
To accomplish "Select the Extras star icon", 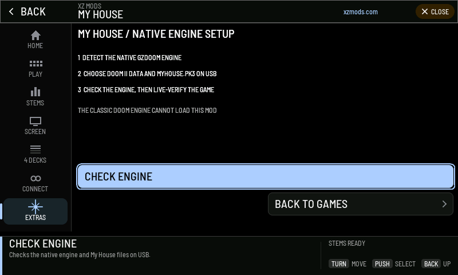I will click(35, 207).
